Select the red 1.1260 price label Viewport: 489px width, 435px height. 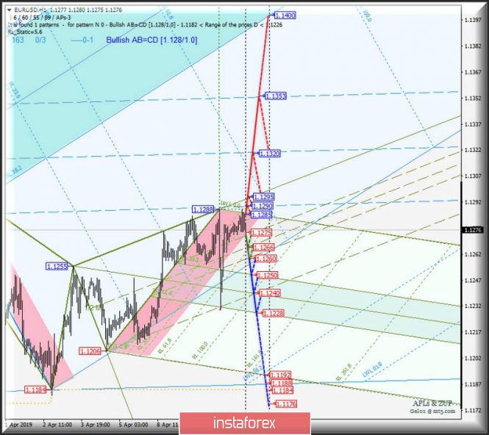click(x=266, y=259)
